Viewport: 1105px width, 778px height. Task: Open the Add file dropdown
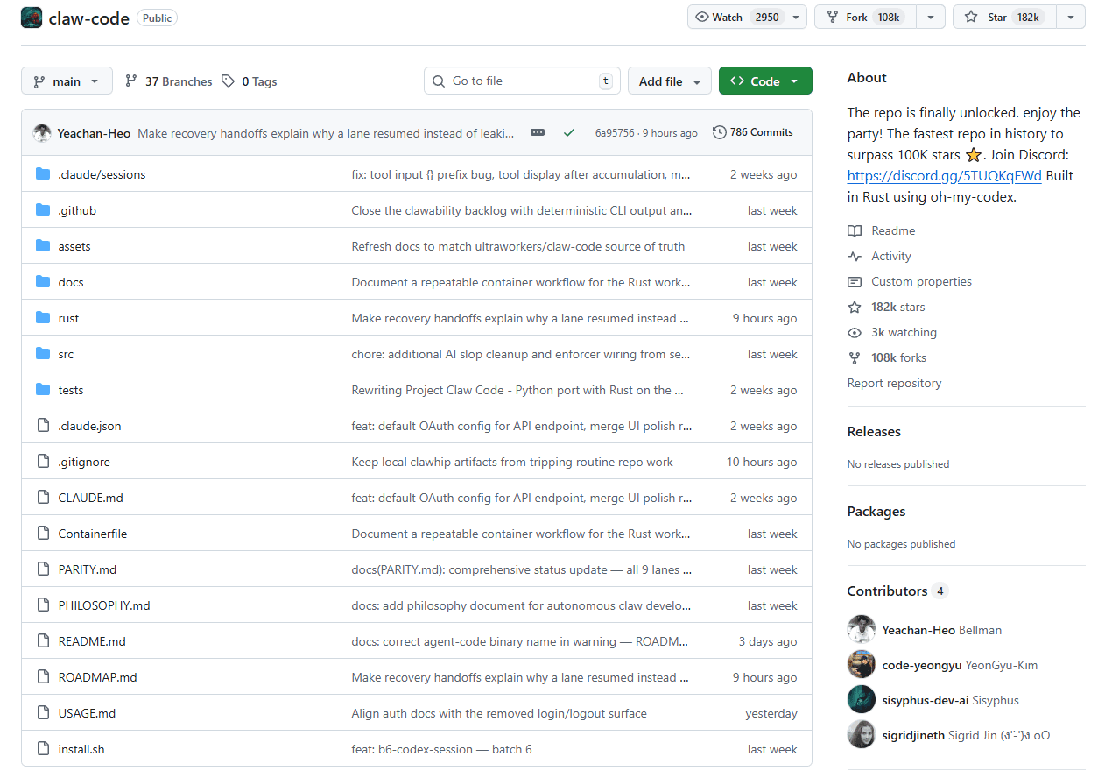coord(669,81)
